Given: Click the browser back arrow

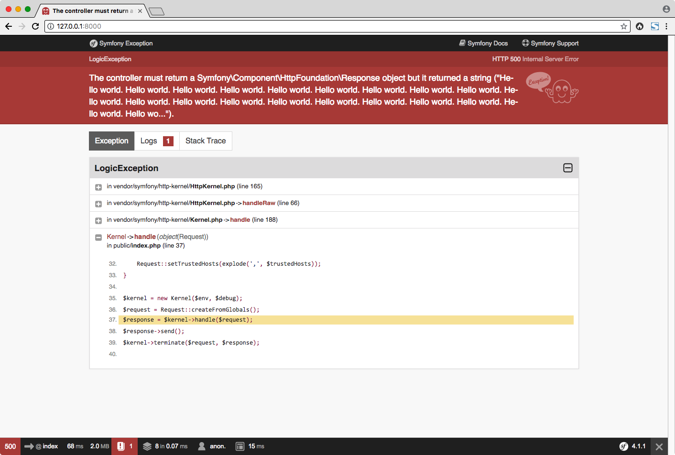Looking at the screenshot, I should pos(9,26).
